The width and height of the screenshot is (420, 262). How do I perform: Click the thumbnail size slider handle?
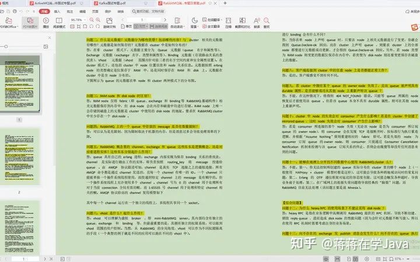point(6,47)
